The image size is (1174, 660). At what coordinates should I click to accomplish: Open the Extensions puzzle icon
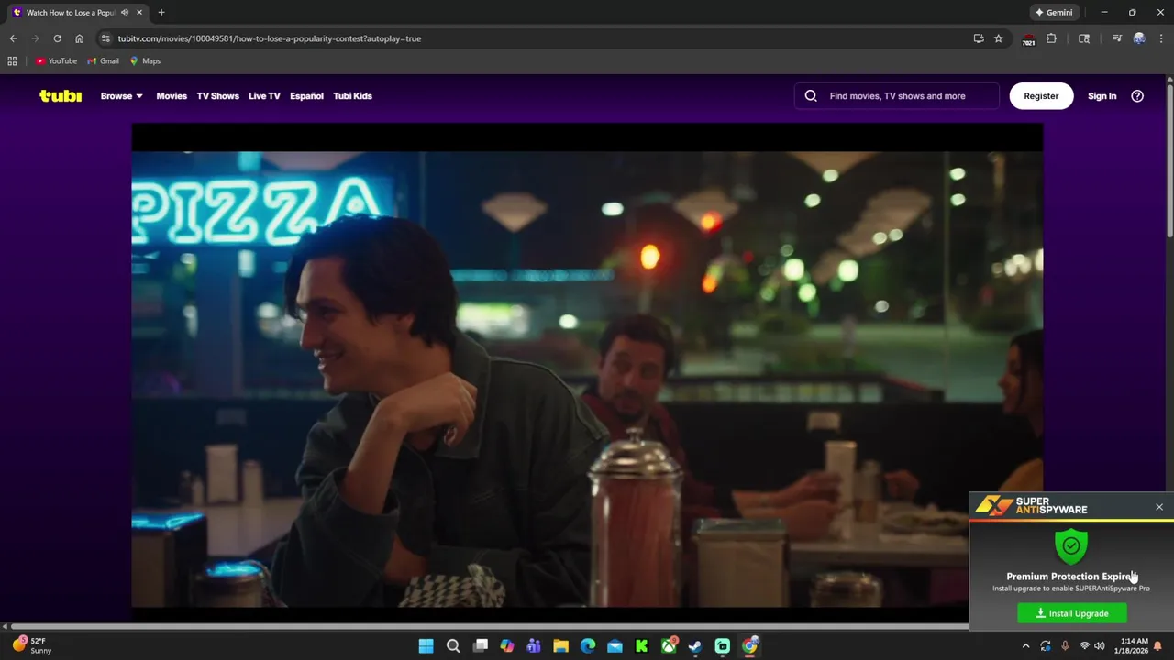pos(1051,38)
